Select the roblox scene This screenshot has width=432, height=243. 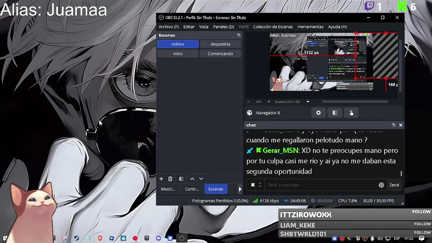pos(178,44)
